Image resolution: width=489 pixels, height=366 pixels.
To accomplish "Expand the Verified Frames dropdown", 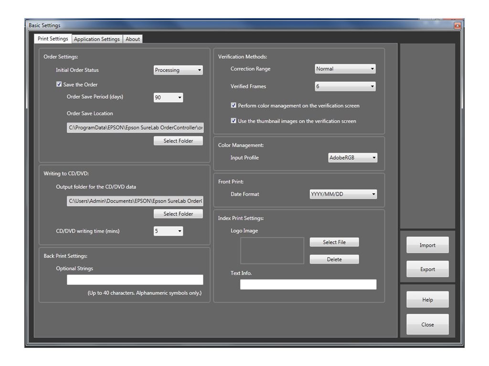I will click(x=345, y=86).
